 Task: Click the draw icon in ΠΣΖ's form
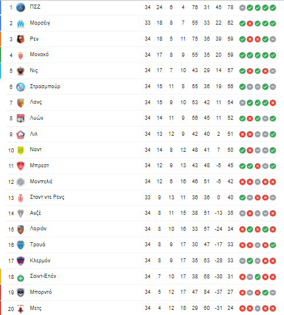242,8
